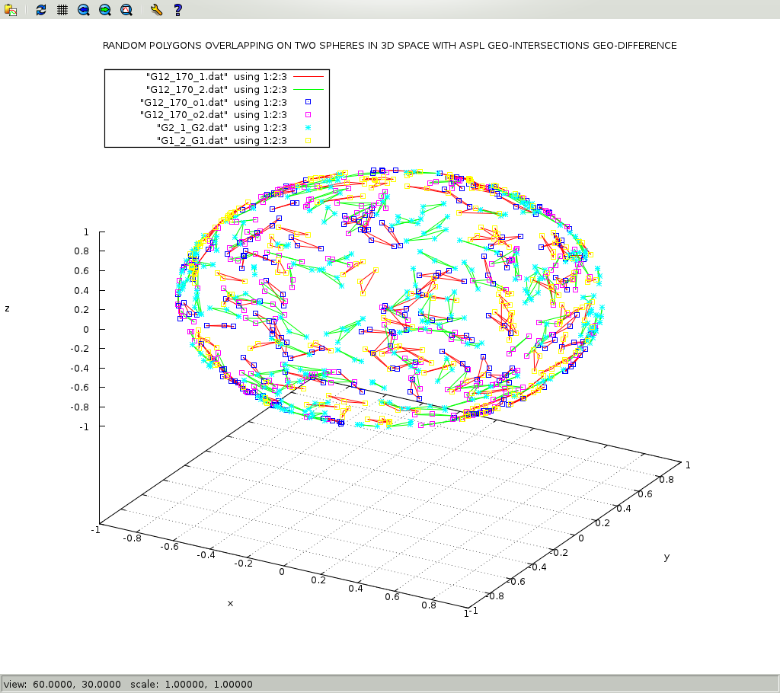The image size is (780, 693).
Task: Toggle the grid display icon
Action: point(62,10)
